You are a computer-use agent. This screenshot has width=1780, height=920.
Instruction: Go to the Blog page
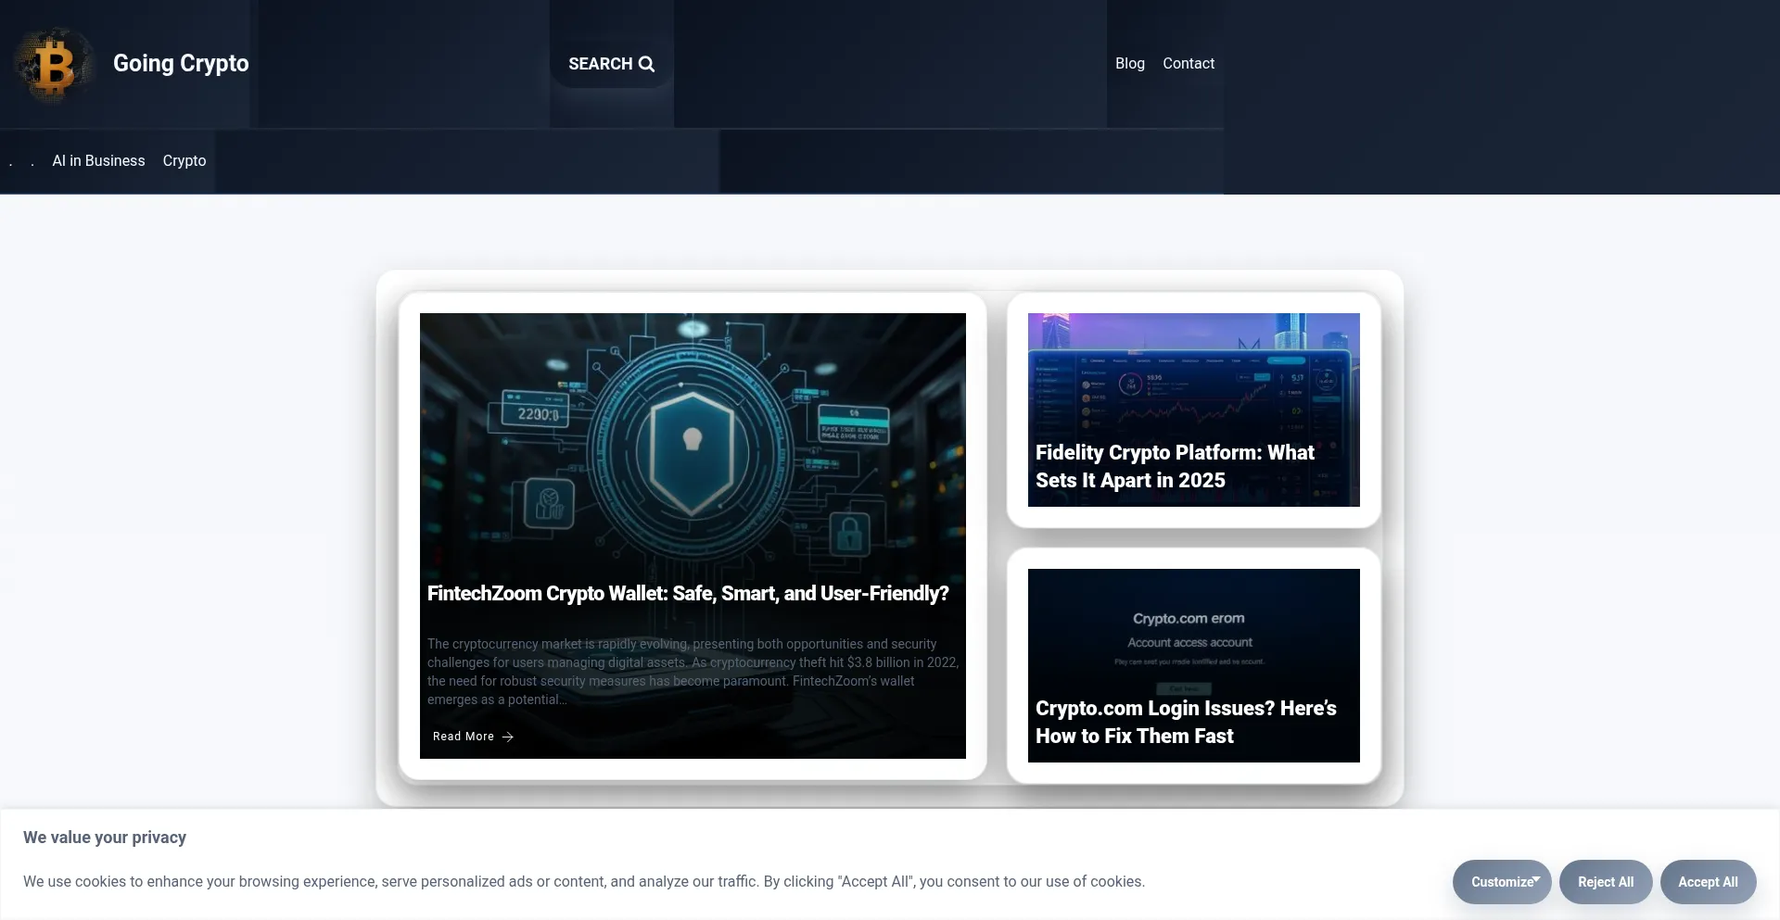click(x=1130, y=63)
